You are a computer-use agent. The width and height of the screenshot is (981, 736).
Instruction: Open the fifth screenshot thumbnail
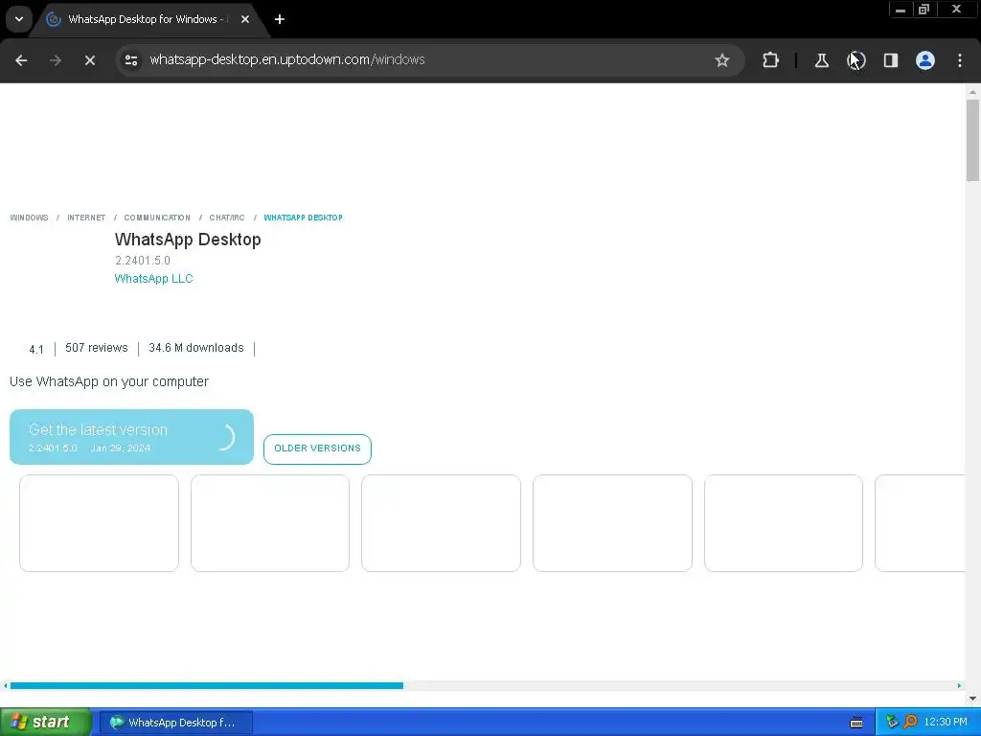784,523
